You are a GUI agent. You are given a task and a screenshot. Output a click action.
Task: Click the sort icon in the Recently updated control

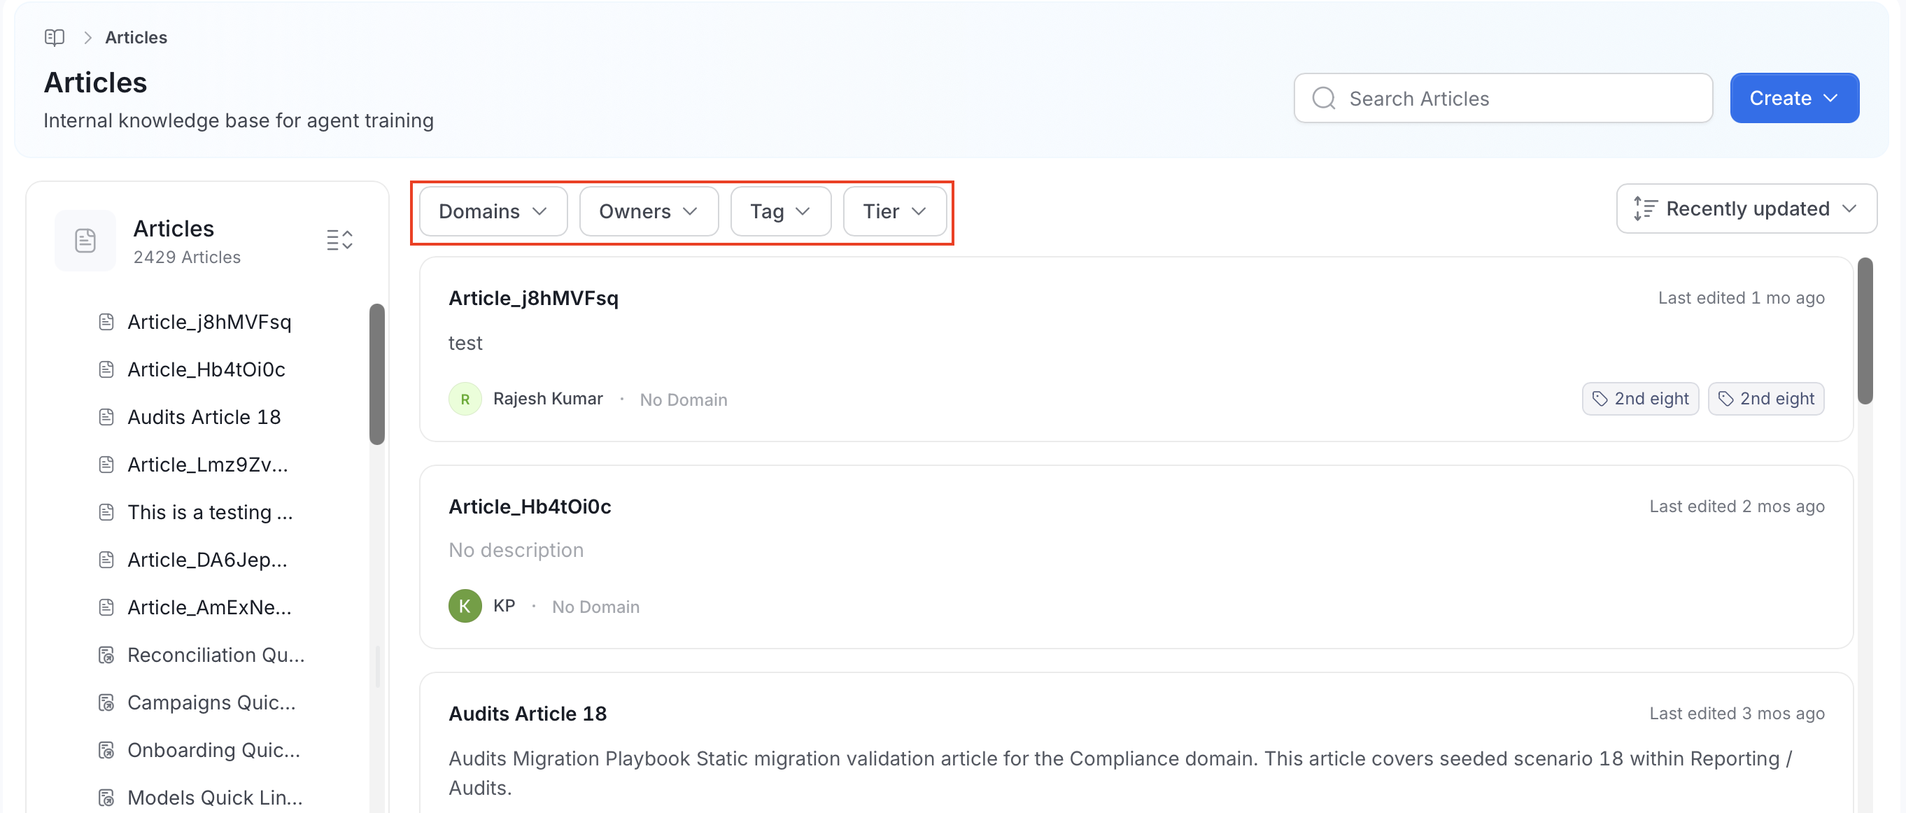[x=1645, y=208]
